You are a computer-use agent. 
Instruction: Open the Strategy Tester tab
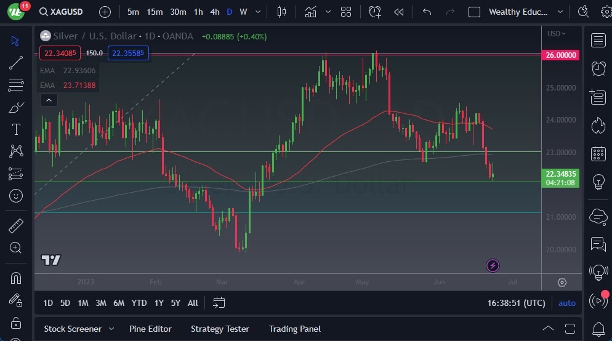coord(220,329)
